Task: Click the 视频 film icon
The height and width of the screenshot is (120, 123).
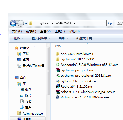Action: pos(22,89)
